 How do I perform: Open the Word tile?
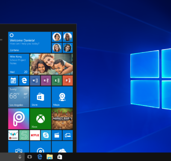pyautogui.click(x=35, y=80)
